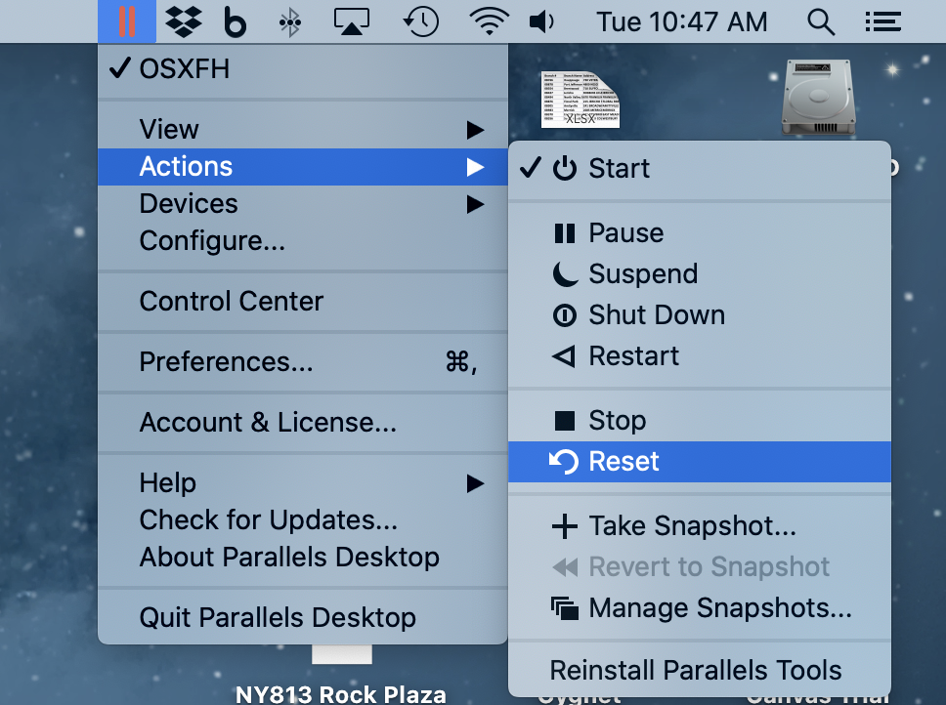
Task: Open Notification Center list icon
Action: click(x=882, y=22)
